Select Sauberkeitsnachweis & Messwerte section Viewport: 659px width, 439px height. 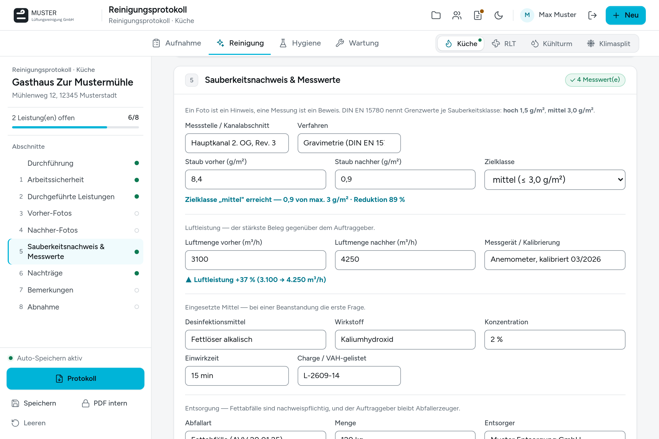tap(76, 252)
